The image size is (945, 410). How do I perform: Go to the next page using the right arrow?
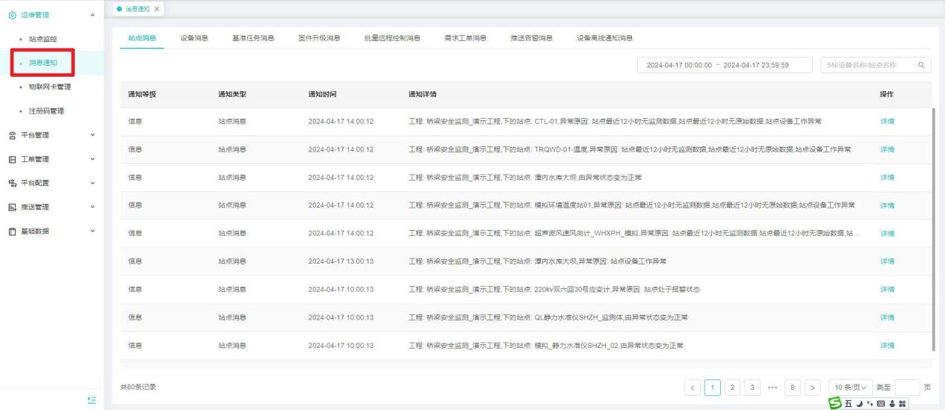(813, 387)
